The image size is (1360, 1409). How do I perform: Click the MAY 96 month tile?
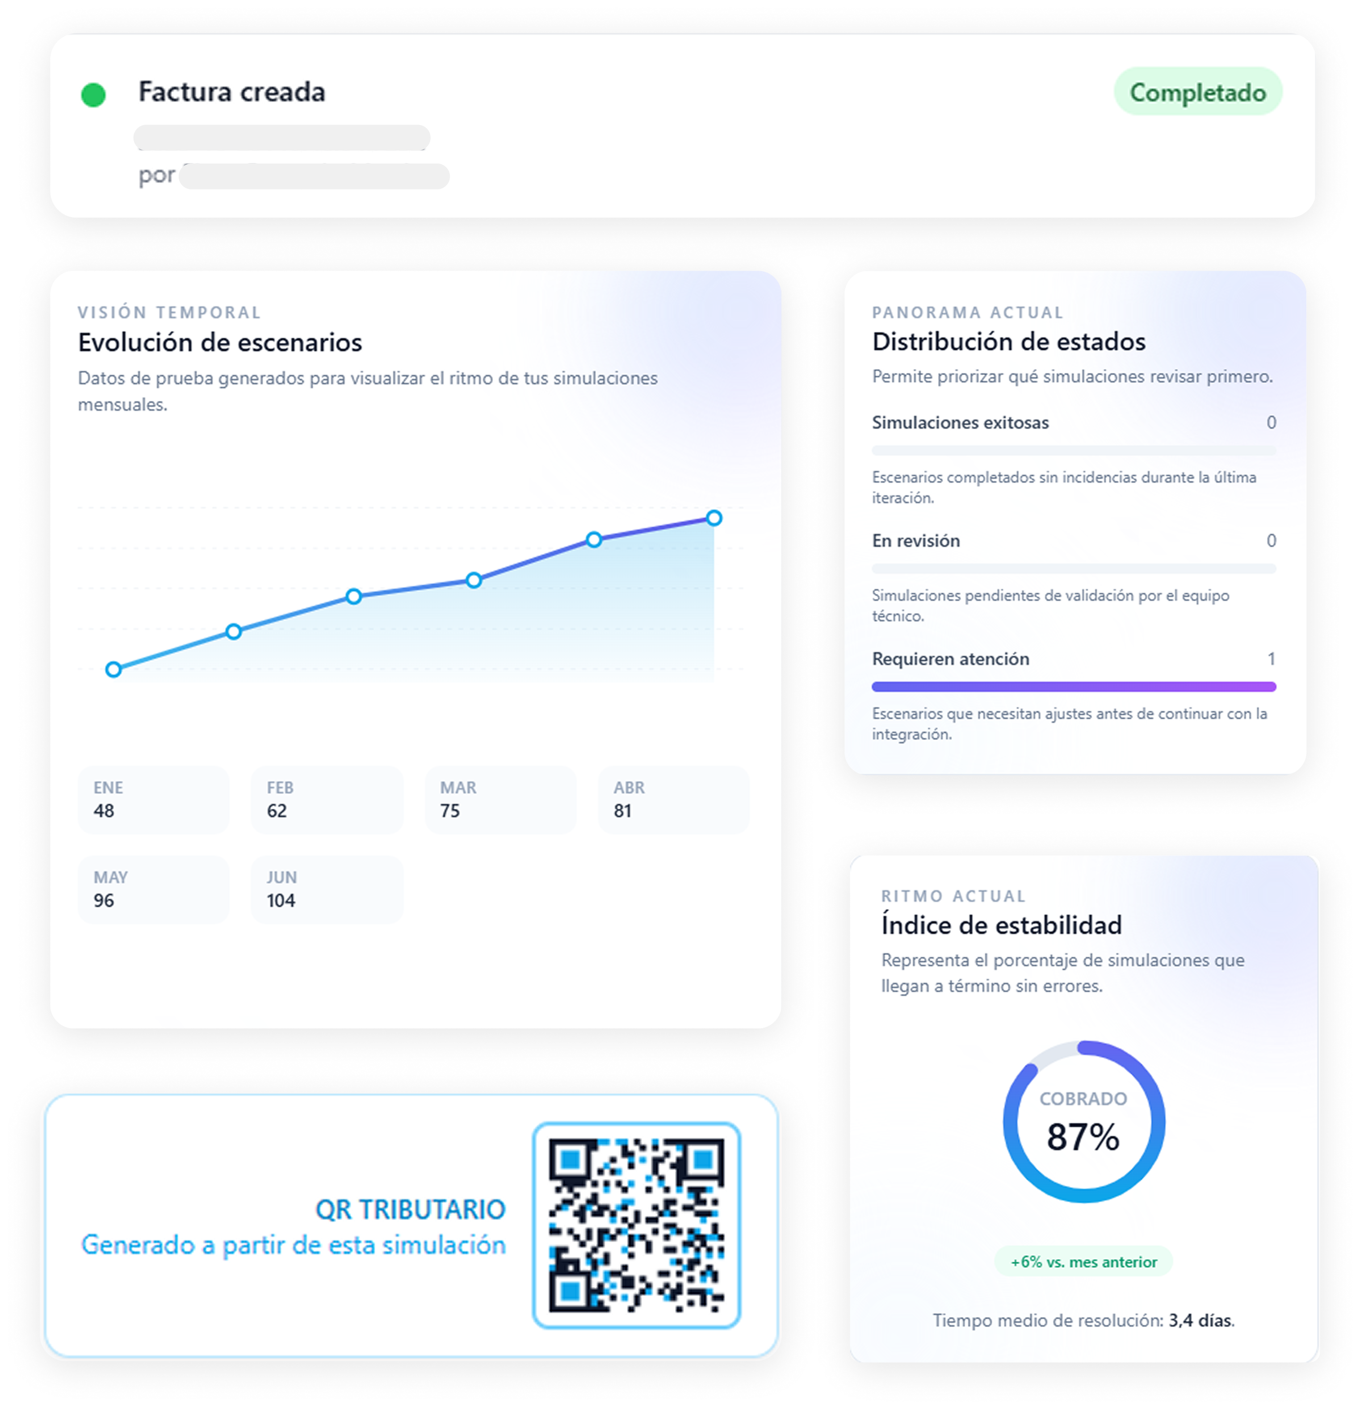pyautogui.click(x=153, y=889)
